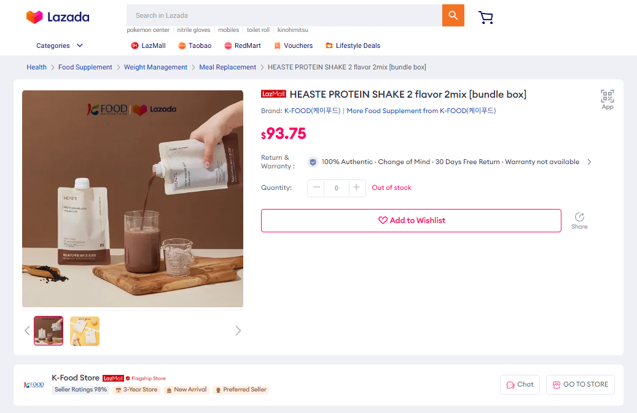Increase quantity with the plus button

point(357,188)
